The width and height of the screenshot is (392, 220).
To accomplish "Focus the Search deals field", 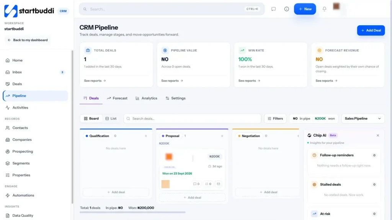I will point(192,119).
